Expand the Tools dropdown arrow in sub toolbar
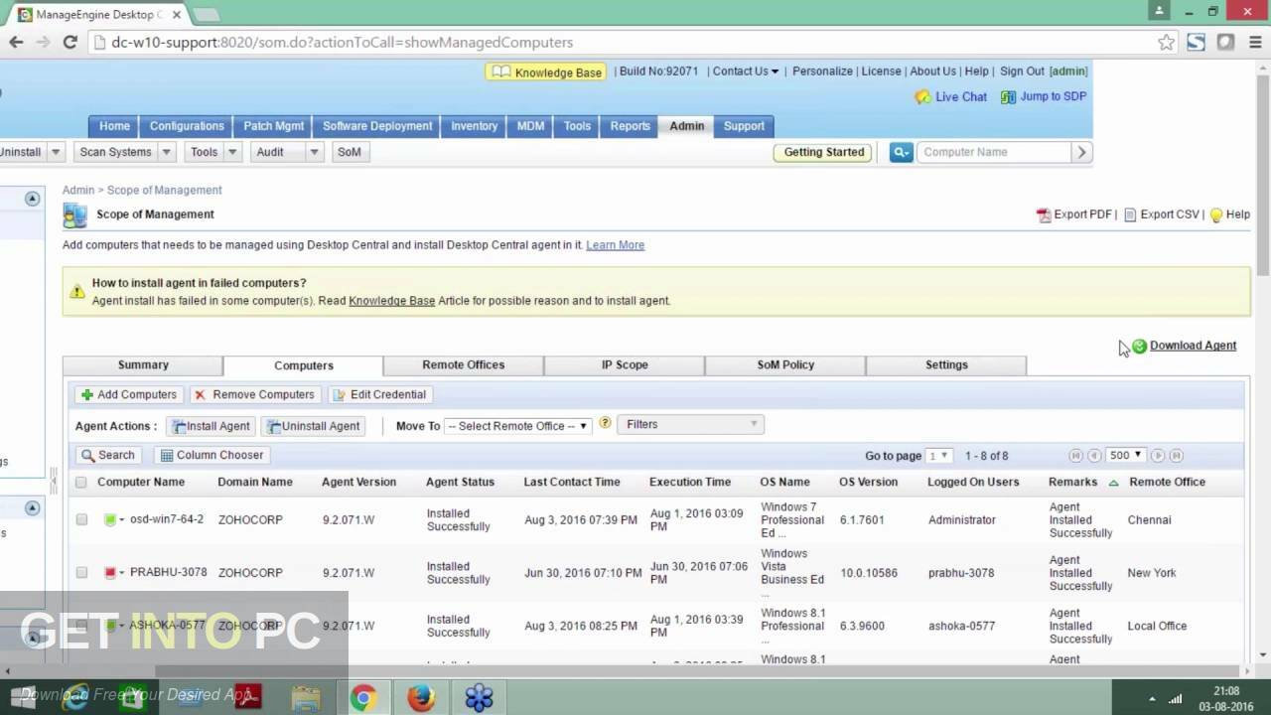 232,152
